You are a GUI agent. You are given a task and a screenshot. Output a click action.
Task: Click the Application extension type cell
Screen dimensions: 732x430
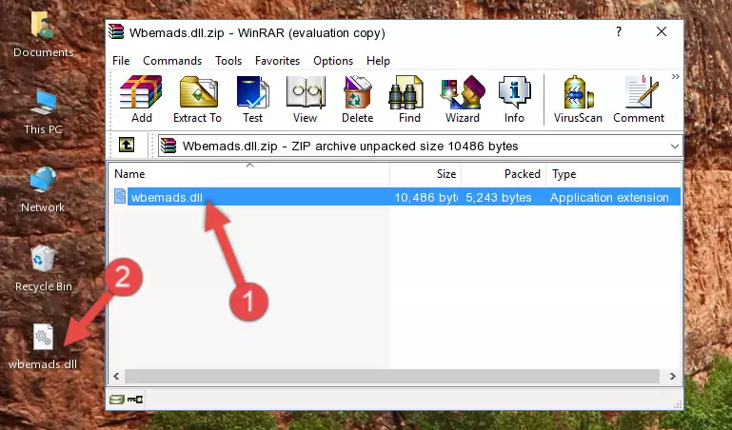click(609, 197)
